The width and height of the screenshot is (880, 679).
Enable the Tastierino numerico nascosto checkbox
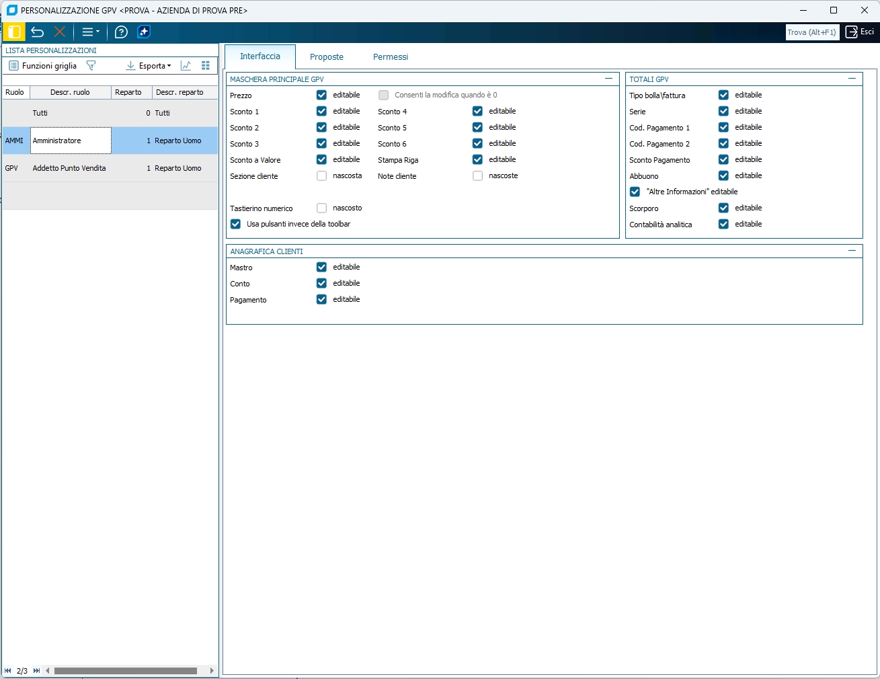pyautogui.click(x=321, y=208)
